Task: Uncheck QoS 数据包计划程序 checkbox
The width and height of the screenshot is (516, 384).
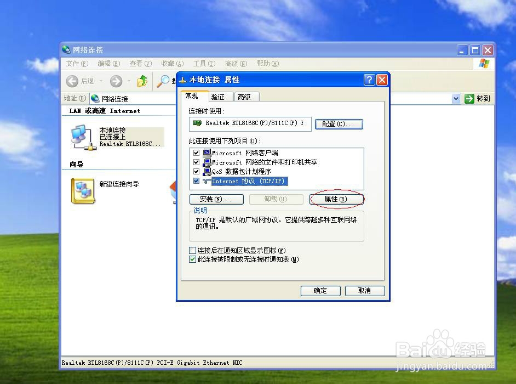Action: click(x=197, y=171)
